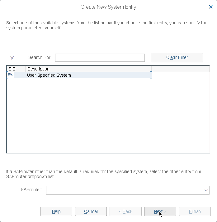Click the User Specified System row icon
This screenshot has height=222, width=217.
pyautogui.click(x=10, y=74)
